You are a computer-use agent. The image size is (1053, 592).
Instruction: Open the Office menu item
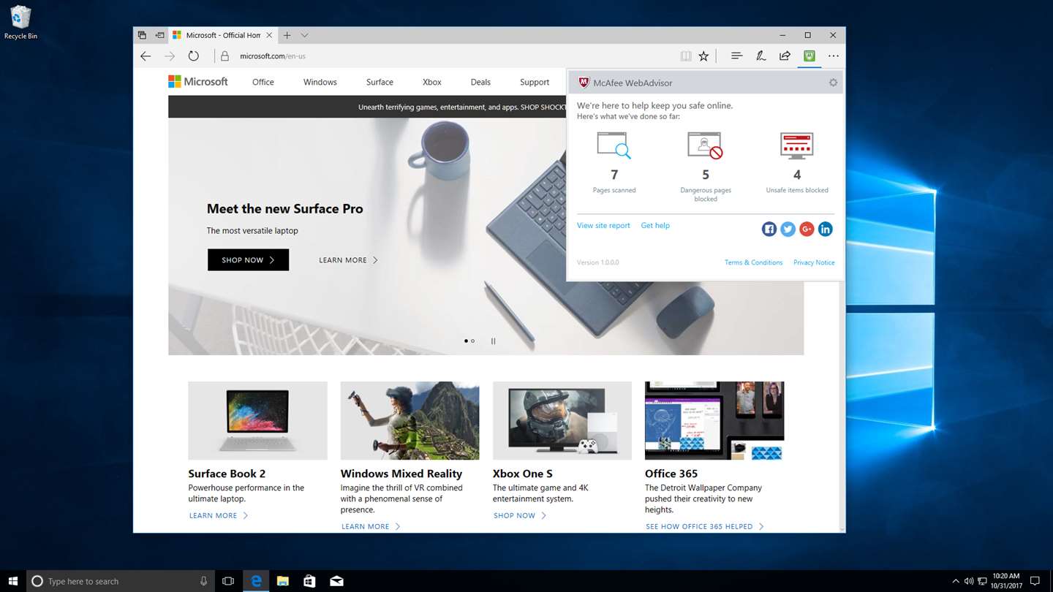(x=263, y=83)
